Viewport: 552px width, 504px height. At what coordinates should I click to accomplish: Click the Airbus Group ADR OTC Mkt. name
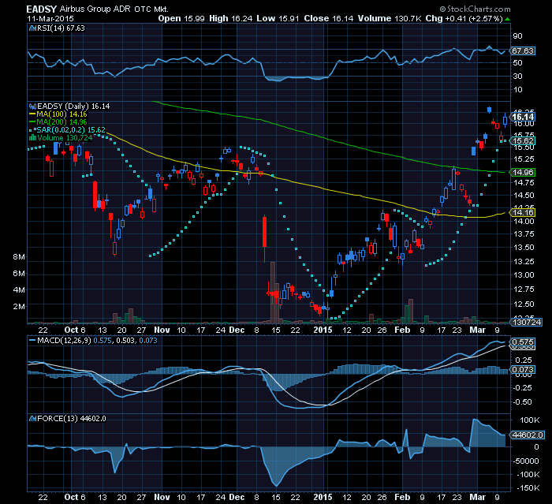[114, 9]
